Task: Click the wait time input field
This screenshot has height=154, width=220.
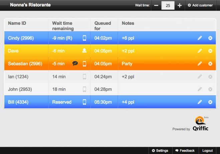Action: [x=168, y=5]
